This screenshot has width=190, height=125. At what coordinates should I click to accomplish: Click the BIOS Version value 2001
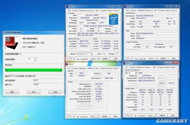pos(156,36)
